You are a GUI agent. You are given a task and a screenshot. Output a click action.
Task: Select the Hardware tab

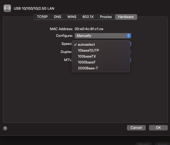pos(126,17)
